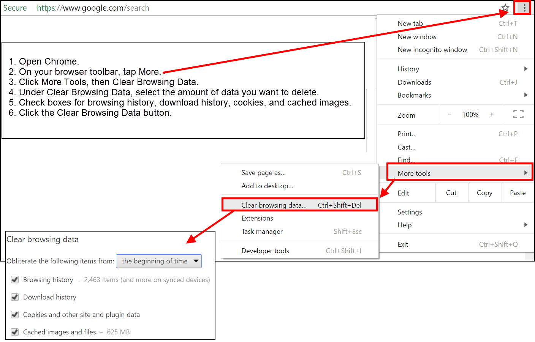Screen dimensions: 535x342
Task: Open the 'the beginning of time' dropdown
Action: point(159,261)
